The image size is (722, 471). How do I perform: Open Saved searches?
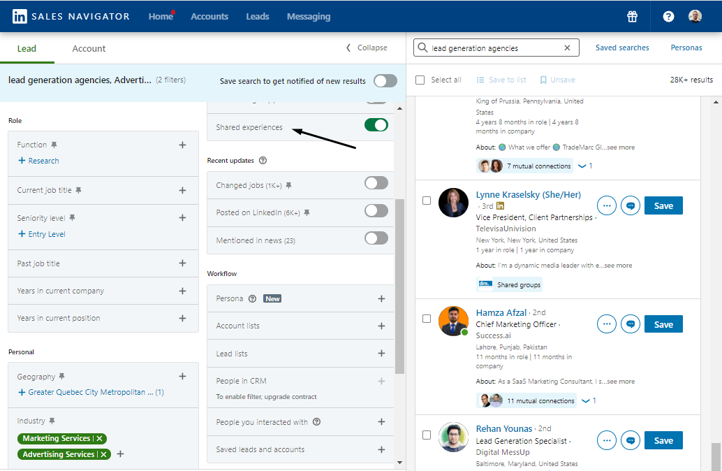tap(622, 47)
